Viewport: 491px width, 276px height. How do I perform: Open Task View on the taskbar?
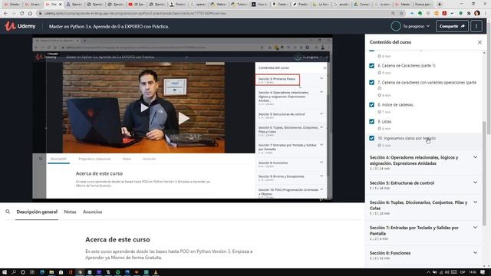click(x=32, y=272)
